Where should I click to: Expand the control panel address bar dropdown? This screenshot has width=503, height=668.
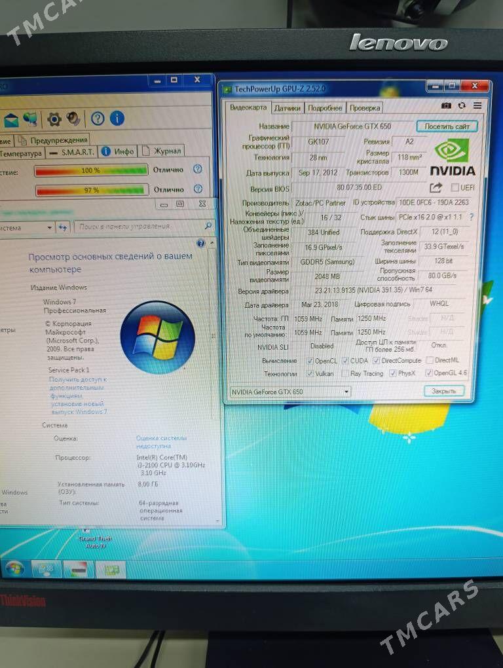click(49, 227)
